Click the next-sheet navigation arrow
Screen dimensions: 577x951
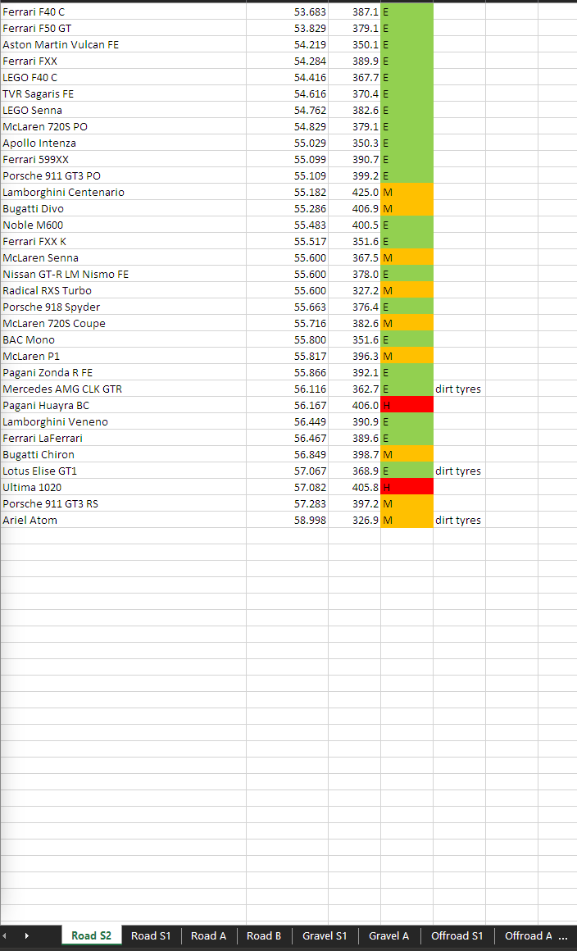click(27, 936)
